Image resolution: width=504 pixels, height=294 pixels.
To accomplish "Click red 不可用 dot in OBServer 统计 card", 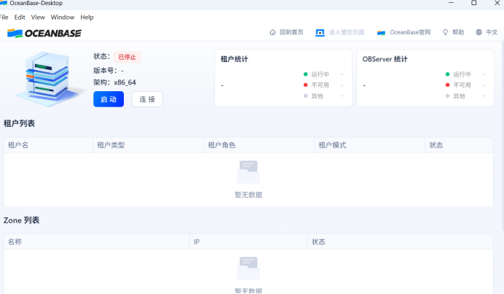I will pos(447,85).
